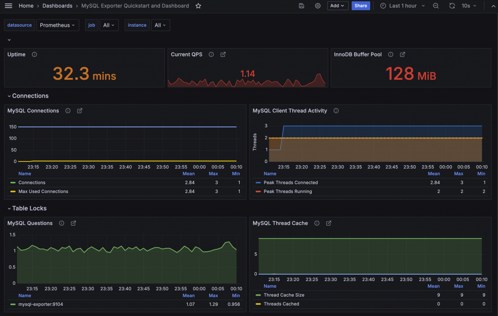Click the 32.3 mins uptime value
498x316 pixels.
[84, 74]
